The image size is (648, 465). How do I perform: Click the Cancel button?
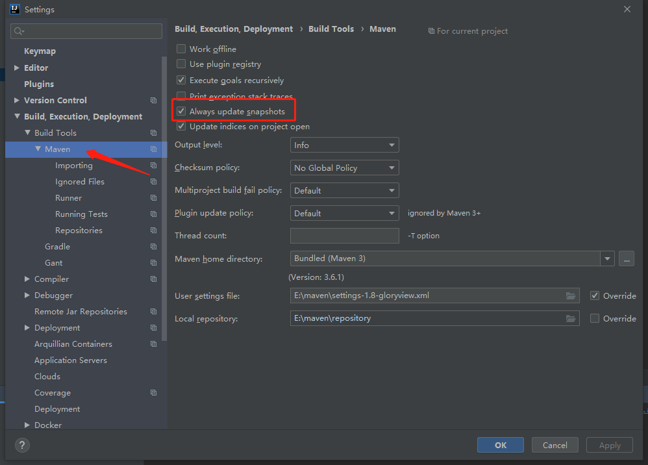click(555, 445)
